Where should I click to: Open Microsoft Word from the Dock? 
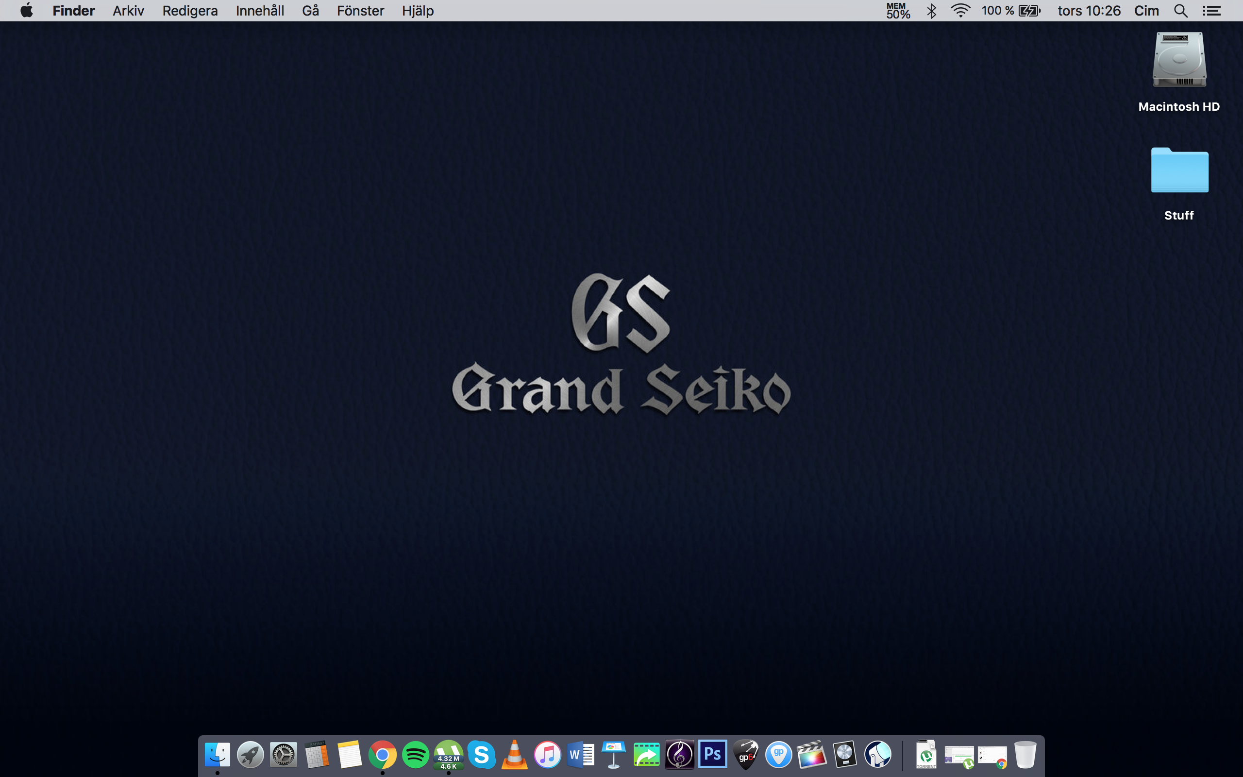[580, 754]
